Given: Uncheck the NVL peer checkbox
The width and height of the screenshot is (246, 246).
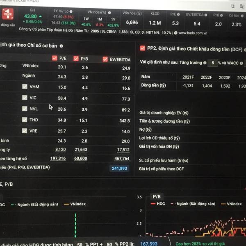Looking at the screenshot, I should [25, 109].
